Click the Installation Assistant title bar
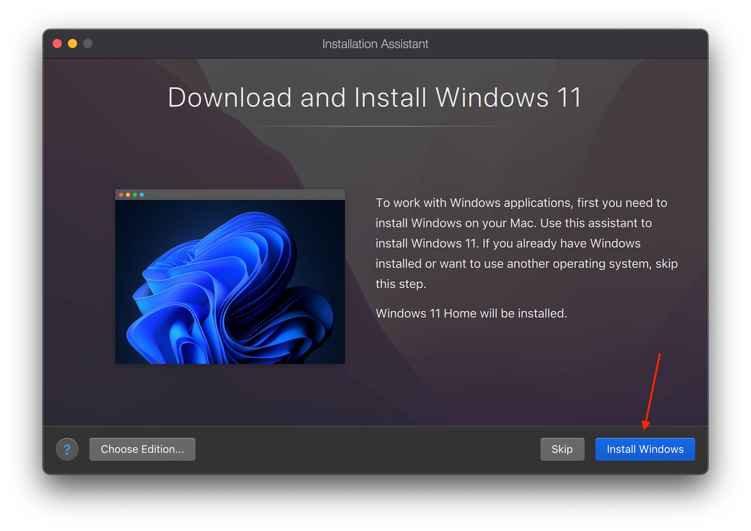This screenshot has width=751, height=531. (x=375, y=44)
